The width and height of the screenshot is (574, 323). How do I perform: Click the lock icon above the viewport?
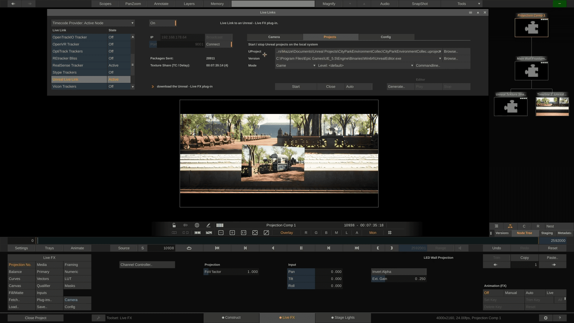[x=174, y=225]
